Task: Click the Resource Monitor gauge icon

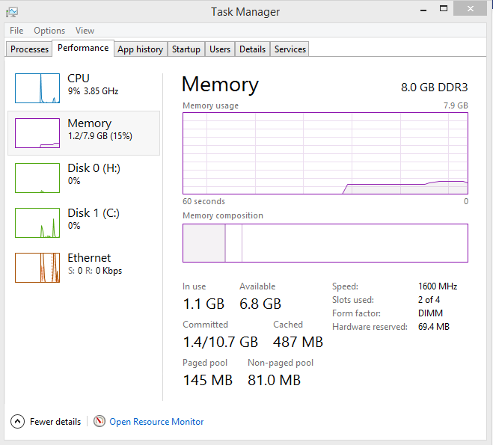Action: point(99,421)
